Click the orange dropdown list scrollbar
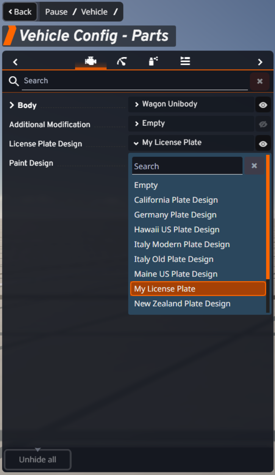Image resolution: width=275 pixels, height=475 pixels. click(x=268, y=217)
